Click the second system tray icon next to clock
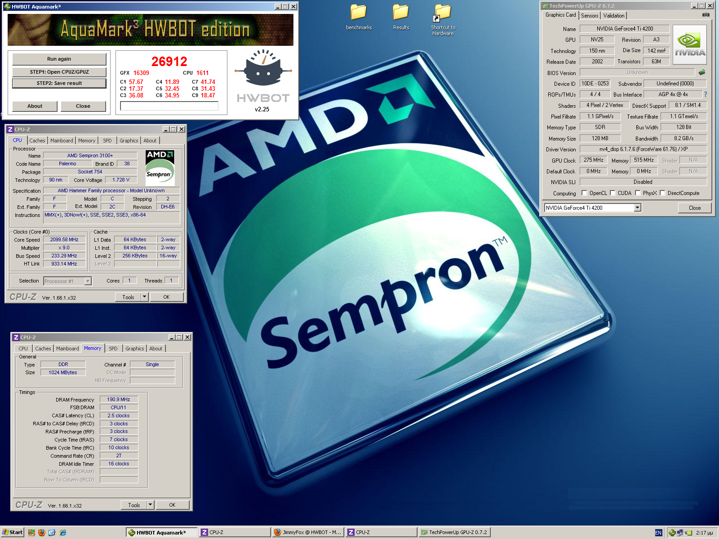Viewport: 719px width, 539px height. [680, 533]
